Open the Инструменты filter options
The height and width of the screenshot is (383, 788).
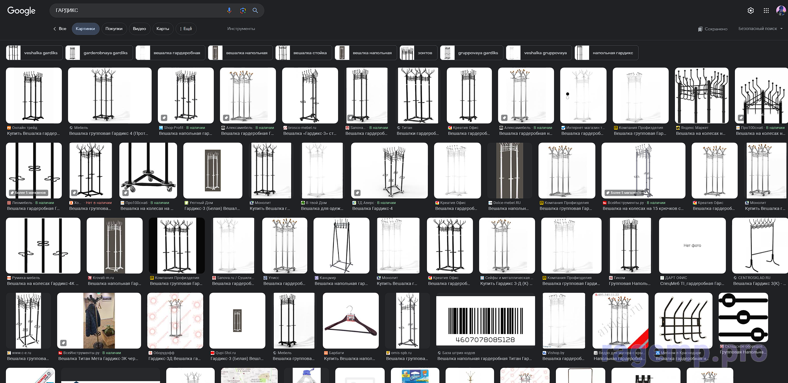click(x=241, y=29)
